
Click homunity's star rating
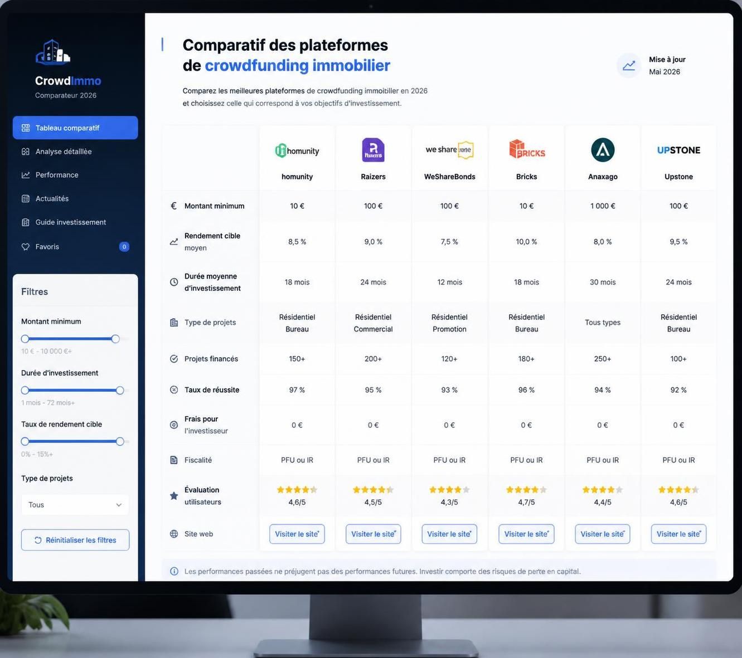point(297,490)
